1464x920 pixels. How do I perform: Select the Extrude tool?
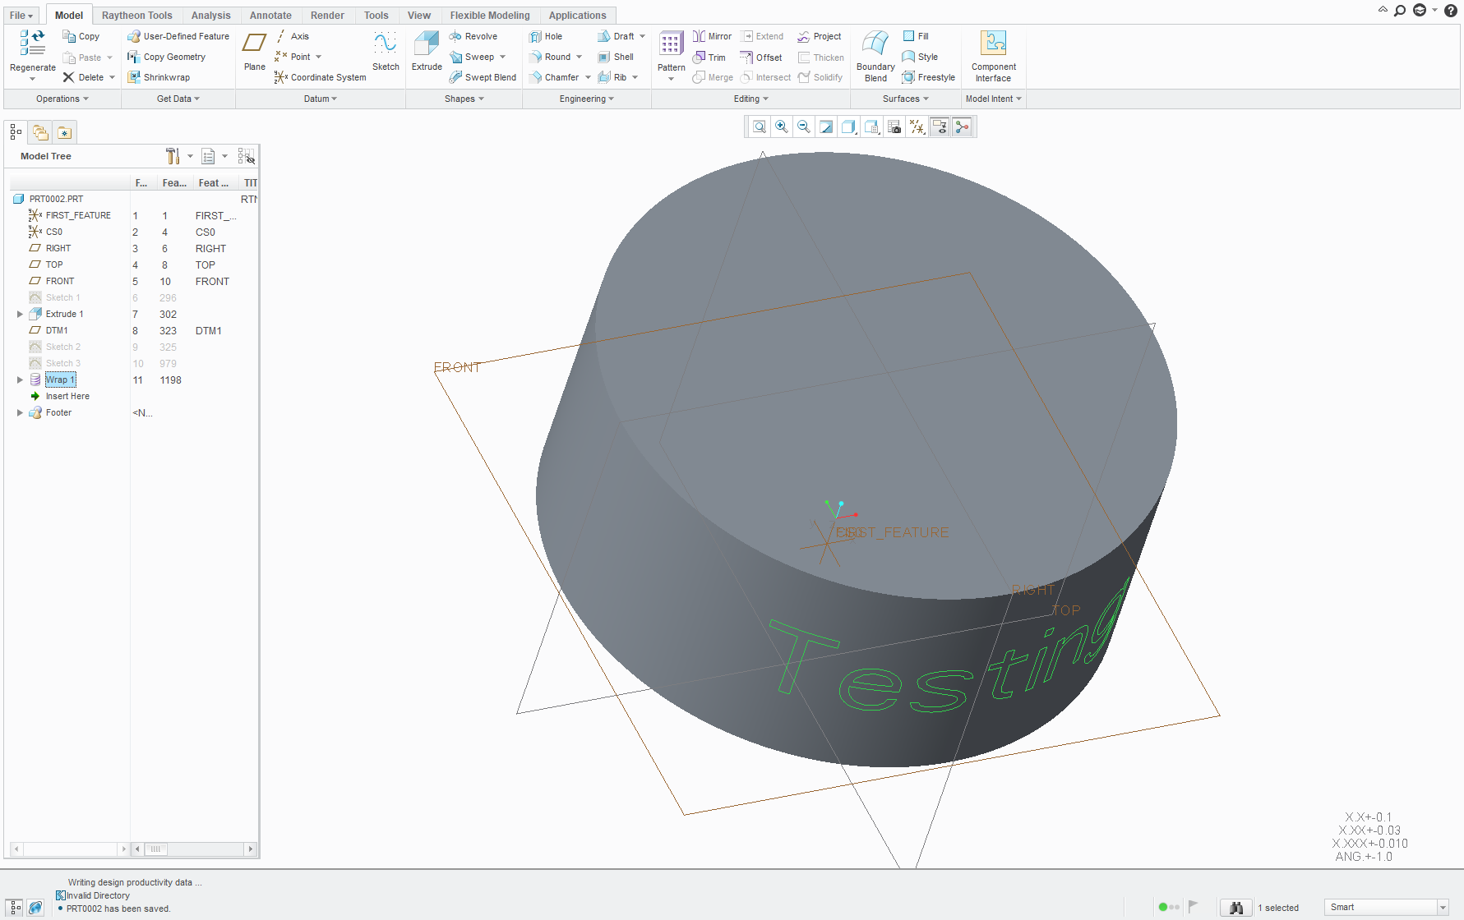426,49
